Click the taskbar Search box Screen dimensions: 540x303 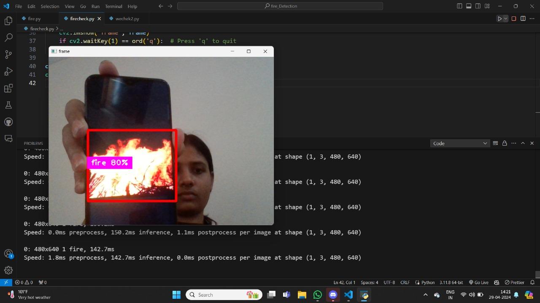224,295
